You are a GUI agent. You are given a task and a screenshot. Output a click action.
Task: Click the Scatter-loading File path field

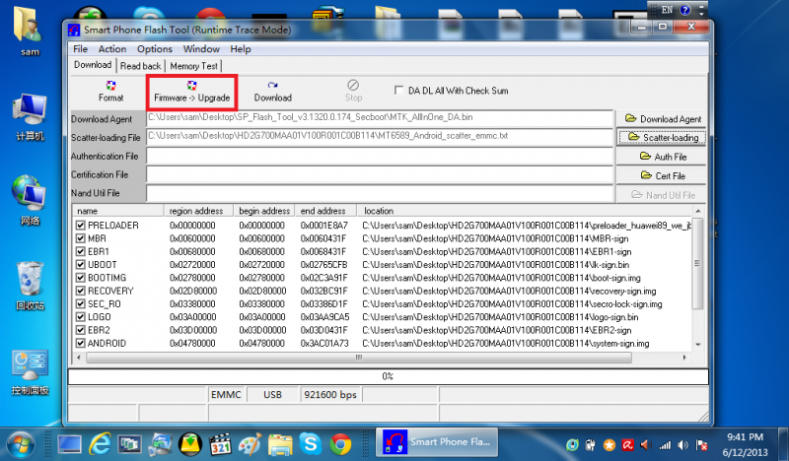click(x=380, y=137)
